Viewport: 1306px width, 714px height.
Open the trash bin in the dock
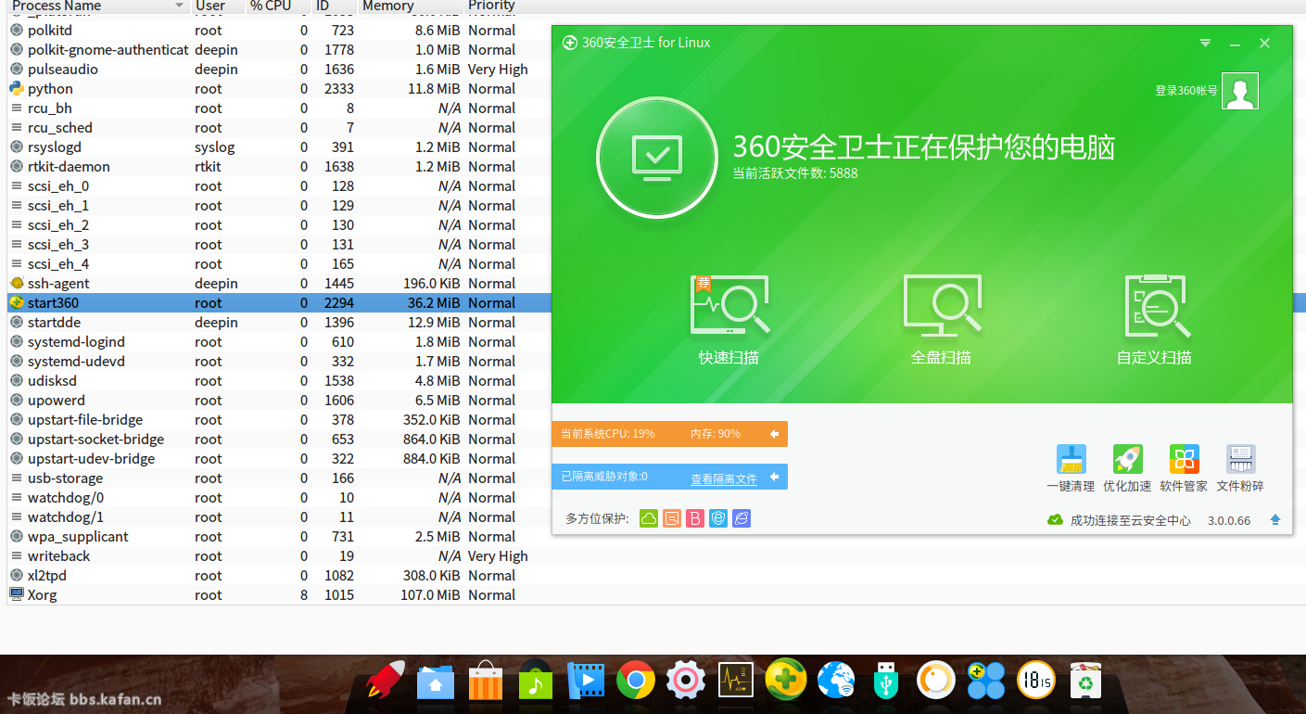pos(1086,681)
